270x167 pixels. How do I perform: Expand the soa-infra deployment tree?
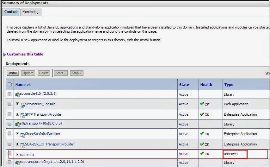coord(17,154)
